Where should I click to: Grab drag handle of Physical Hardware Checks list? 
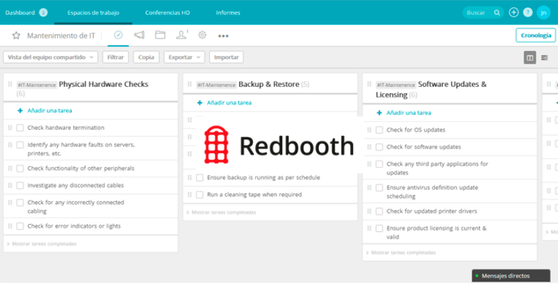pos(10,84)
